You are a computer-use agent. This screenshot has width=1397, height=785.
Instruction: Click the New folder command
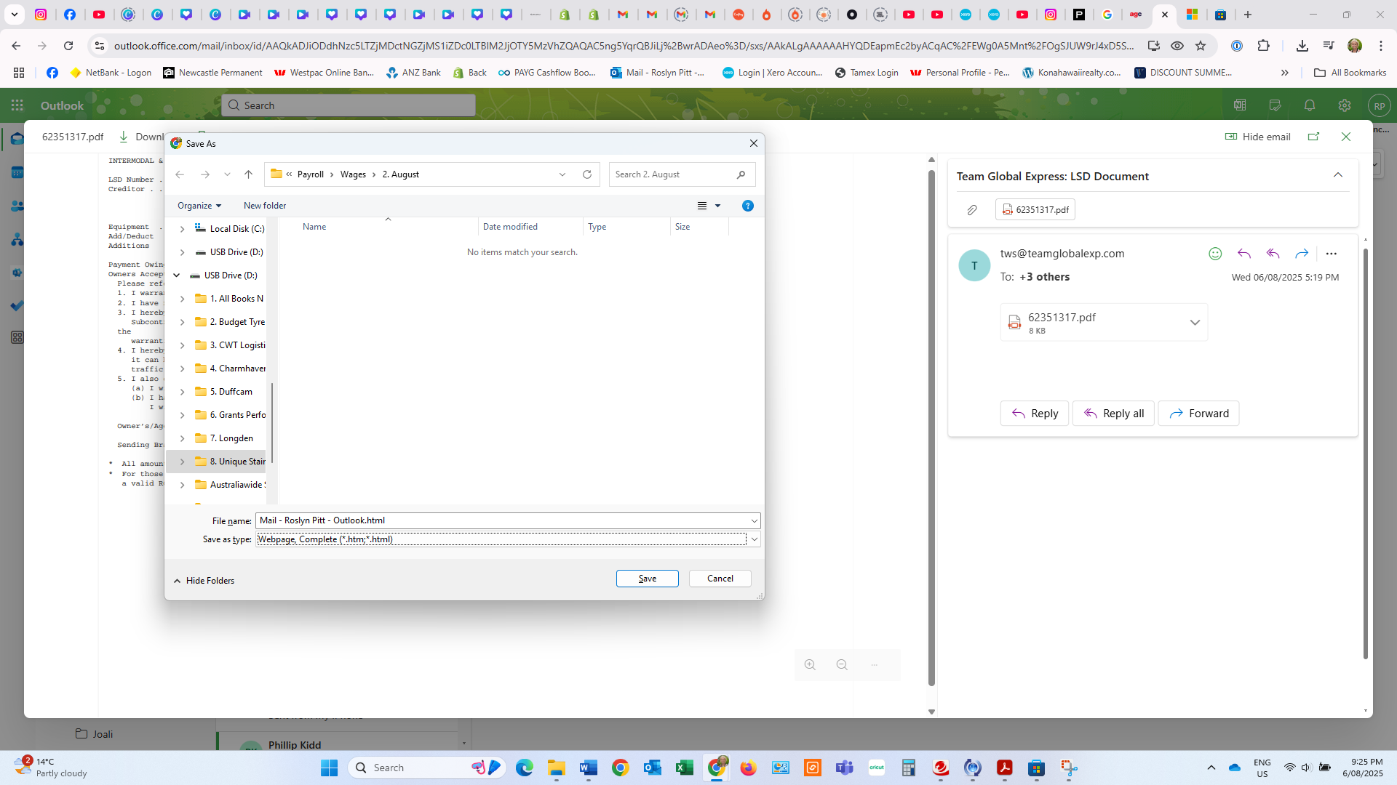(x=265, y=206)
